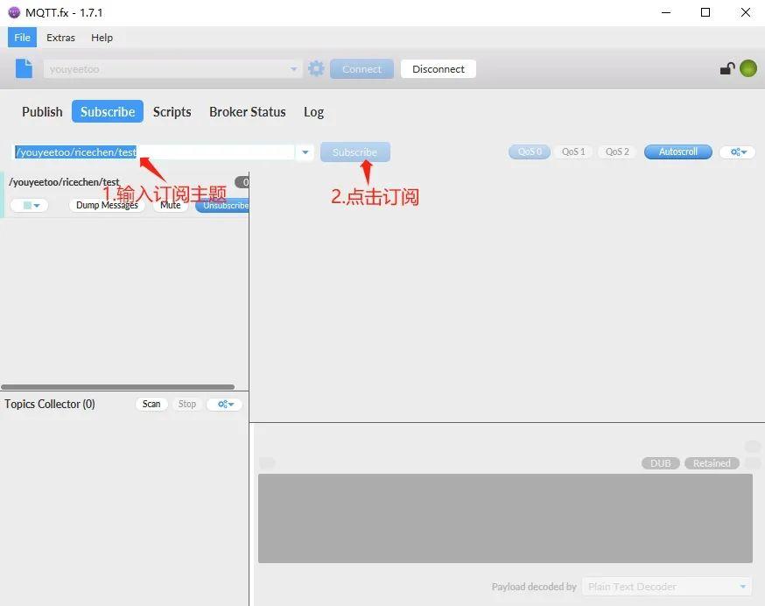Open Topics Collector gears options menu
This screenshot has height=606, width=765.
click(224, 405)
